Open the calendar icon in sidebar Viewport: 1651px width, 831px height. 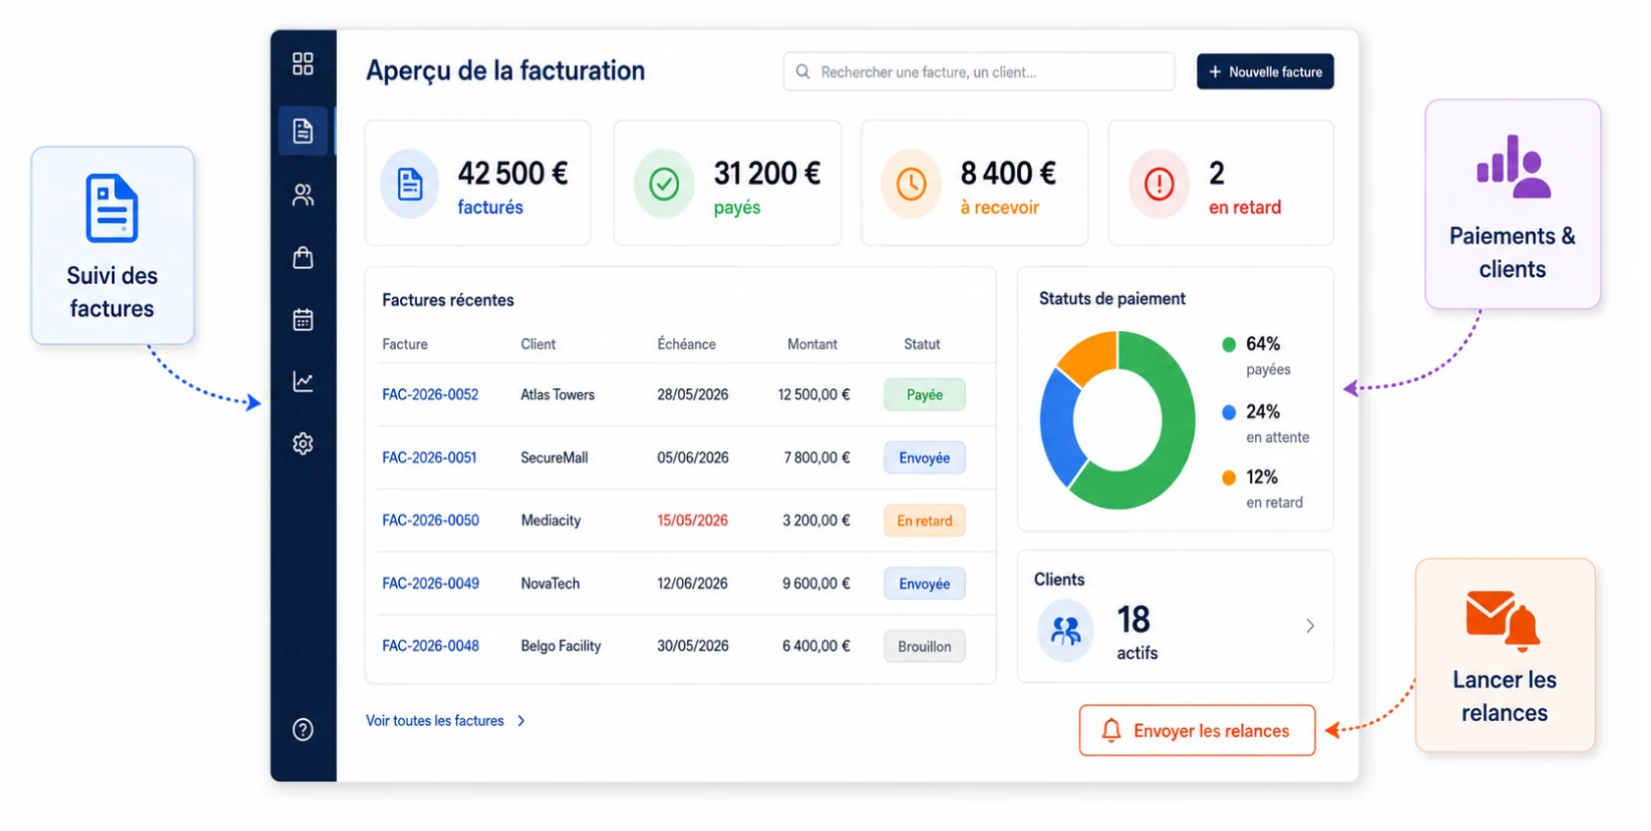(x=303, y=319)
